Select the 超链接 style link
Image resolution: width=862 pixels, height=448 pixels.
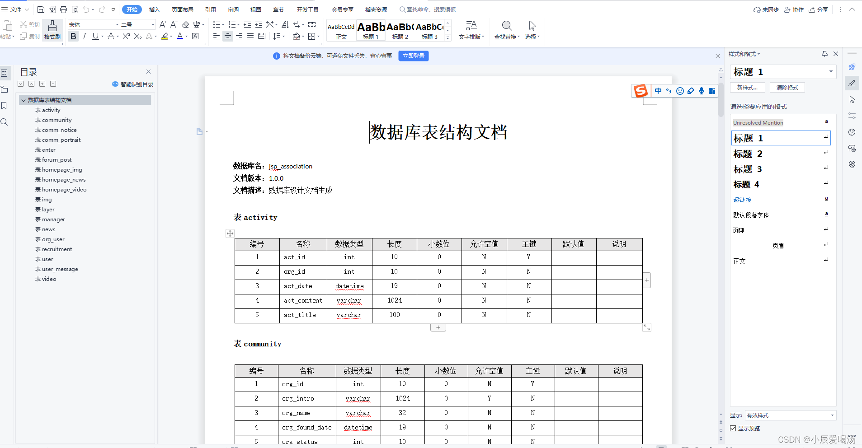[x=742, y=200]
